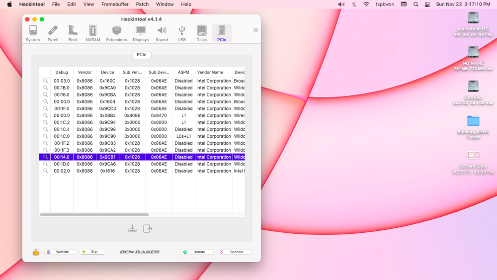497x280 pixels.
Task: Sort by the Debug column header
Action: 62,72
